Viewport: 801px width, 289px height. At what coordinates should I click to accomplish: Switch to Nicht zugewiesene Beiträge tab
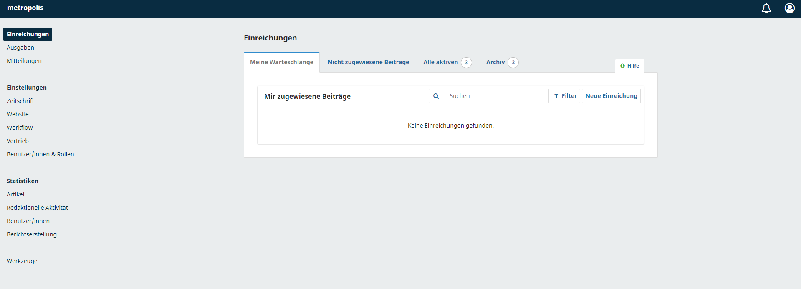tap(368, 62)
